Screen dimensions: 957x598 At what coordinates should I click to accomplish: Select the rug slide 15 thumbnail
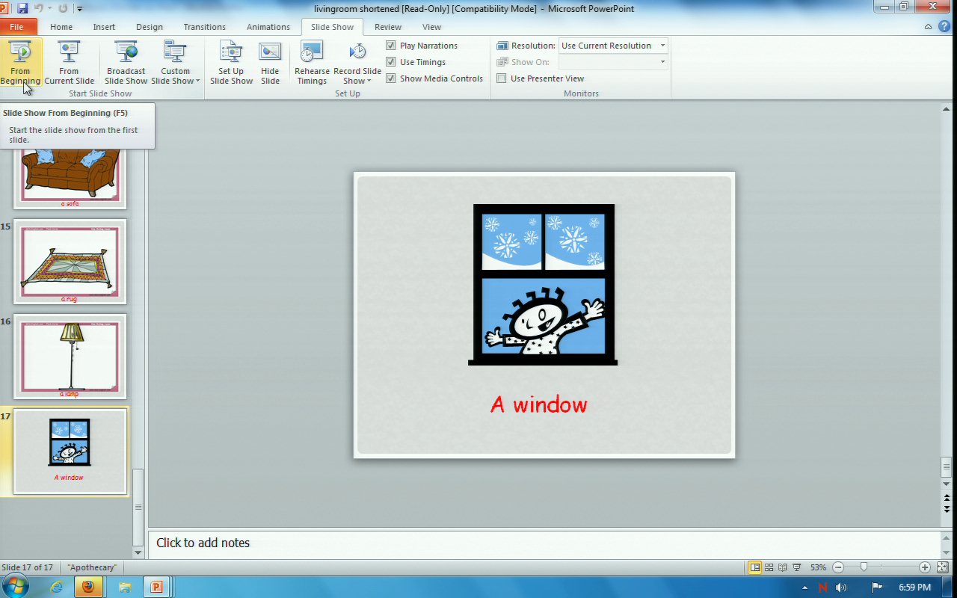70,261
